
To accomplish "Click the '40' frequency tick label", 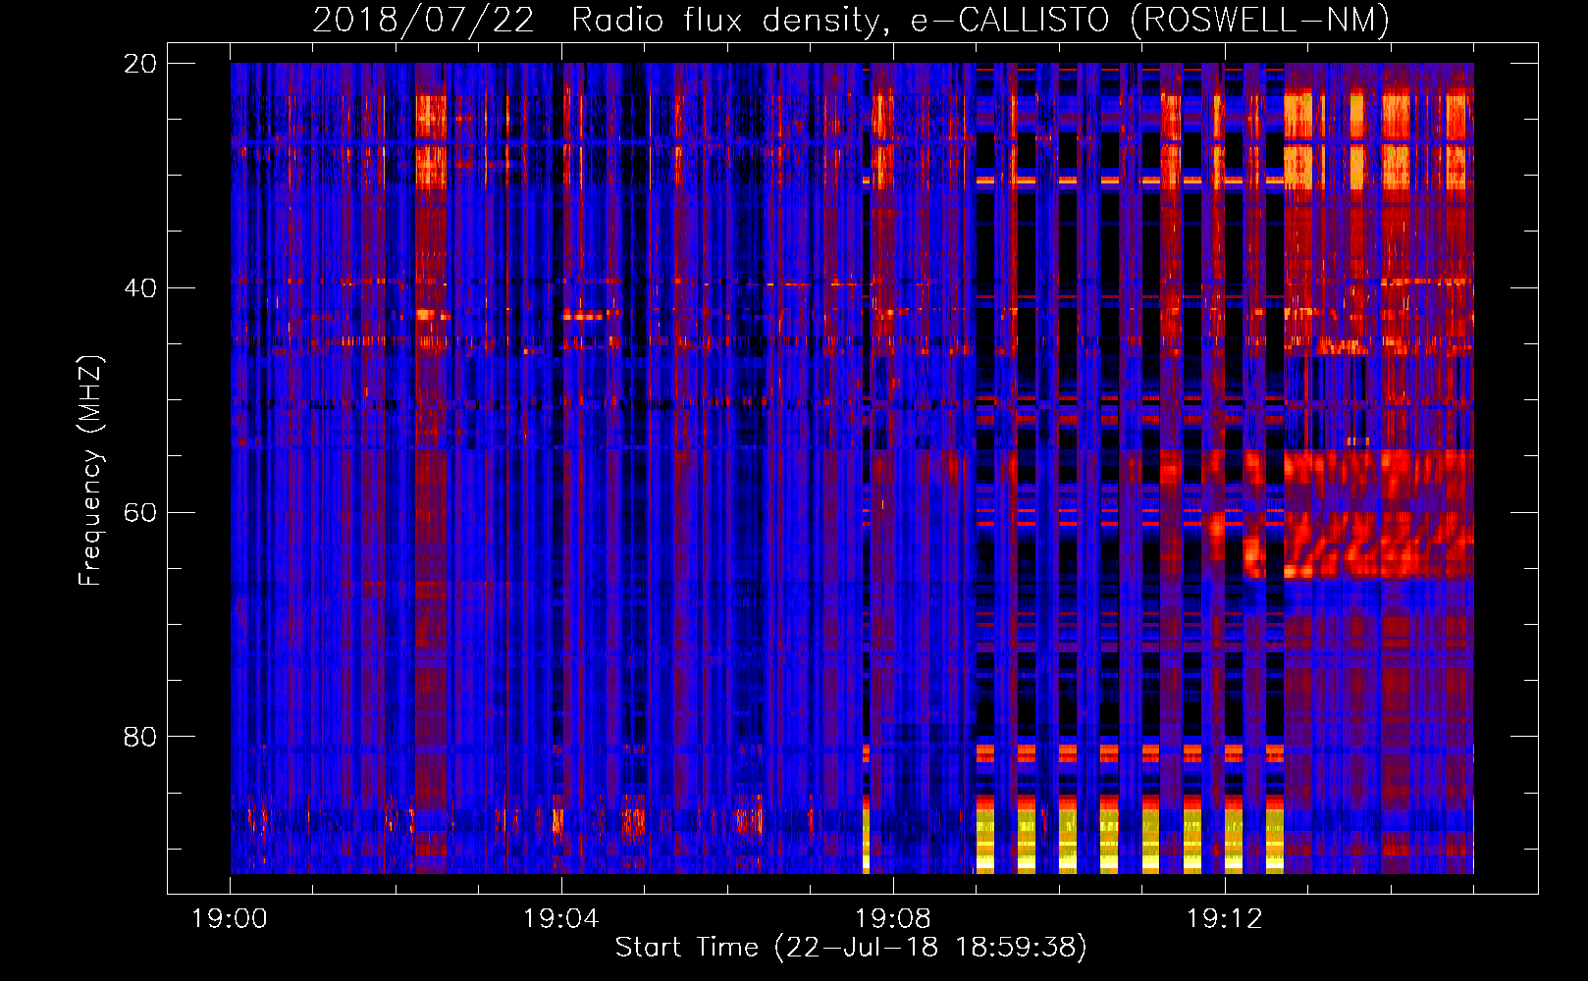I will point(140,288).
